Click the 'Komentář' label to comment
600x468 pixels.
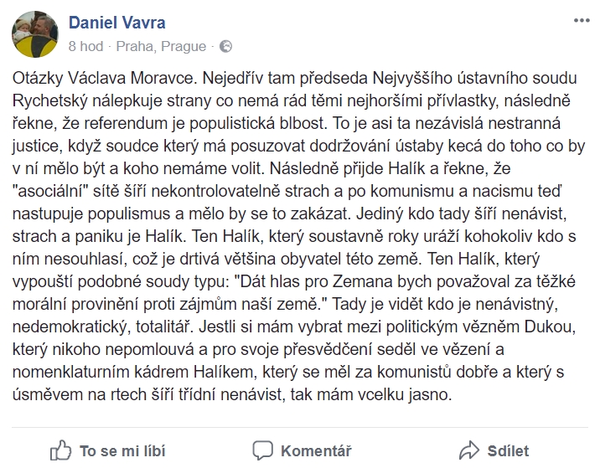[316, 450]
